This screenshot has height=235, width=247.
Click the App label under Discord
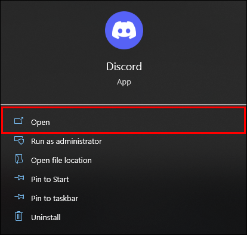124,82
